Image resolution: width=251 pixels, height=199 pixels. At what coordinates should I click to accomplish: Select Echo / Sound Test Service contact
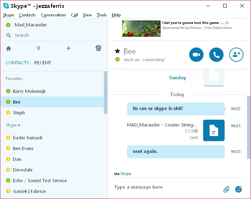pyautogui.click(x=52, y=180)
